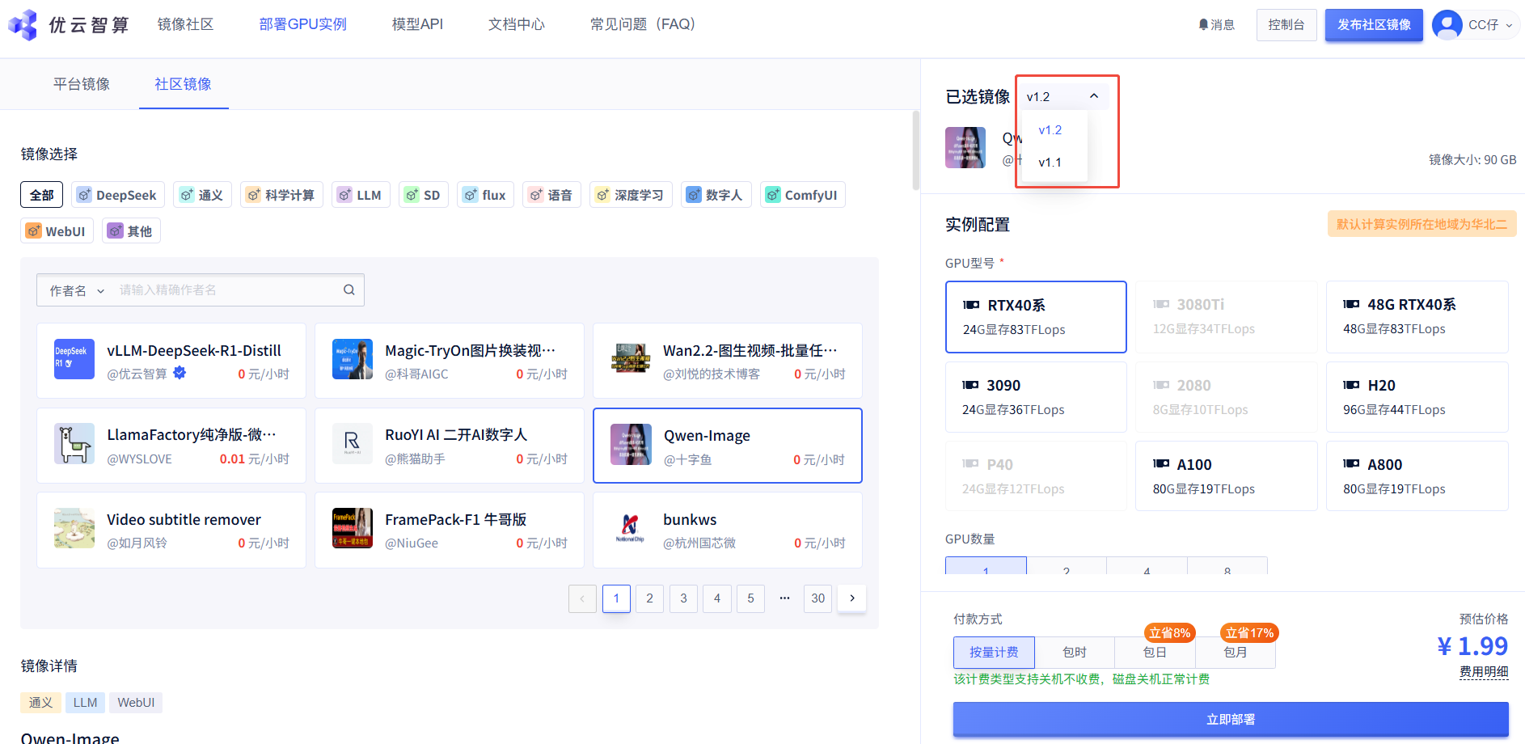Click the 控制台 button
The width and height of the screenshot is (1525, 744).
click(x=1286, y=25)
